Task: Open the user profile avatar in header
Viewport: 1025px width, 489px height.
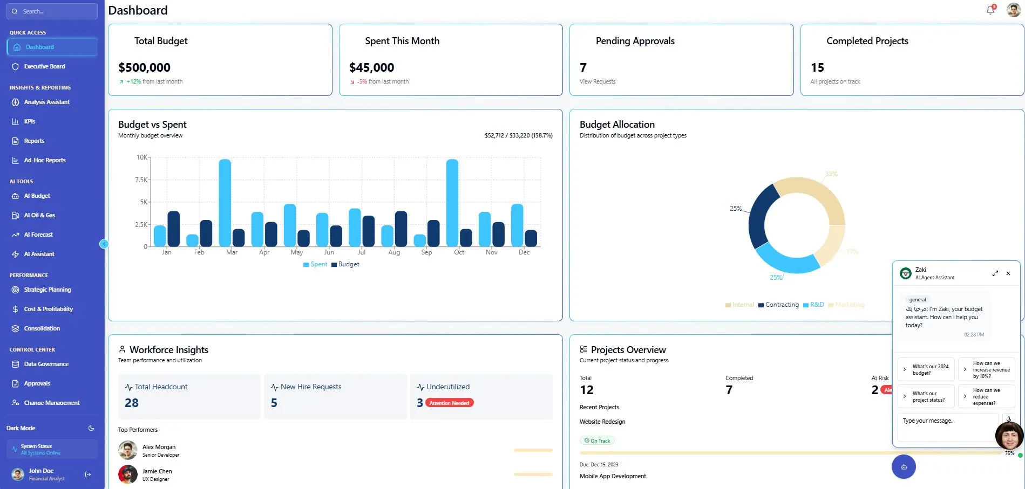Action: (1013, 10)
